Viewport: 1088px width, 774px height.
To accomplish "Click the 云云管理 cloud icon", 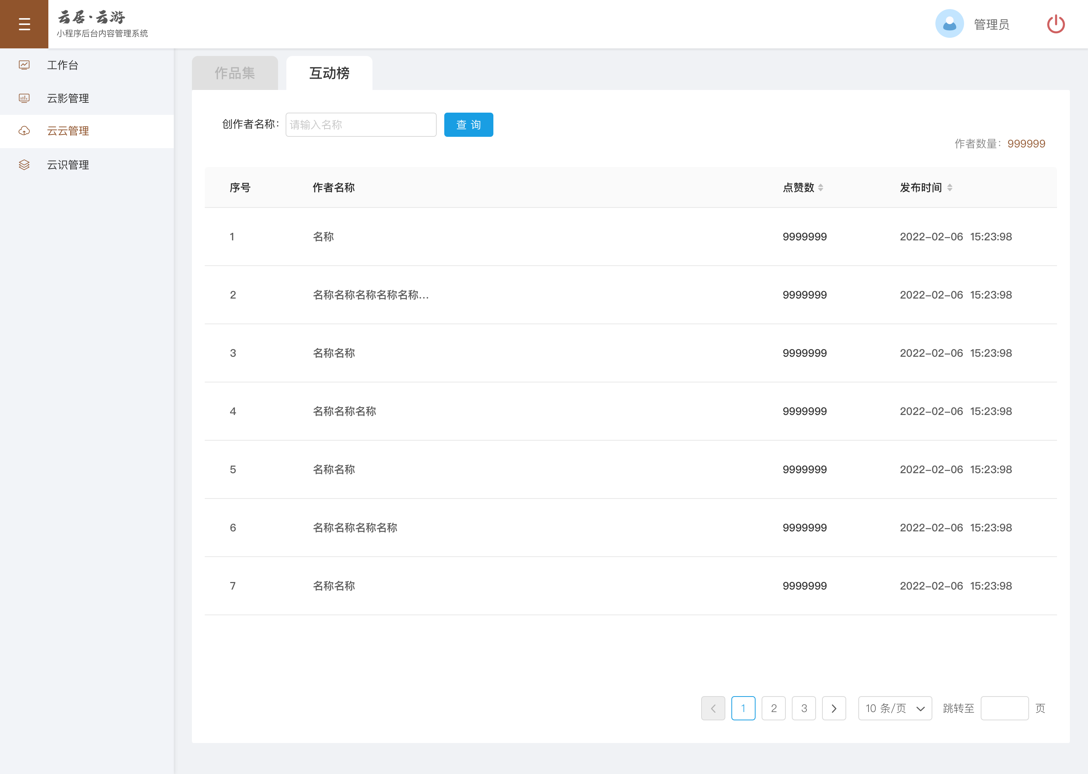I will point(24,131).
